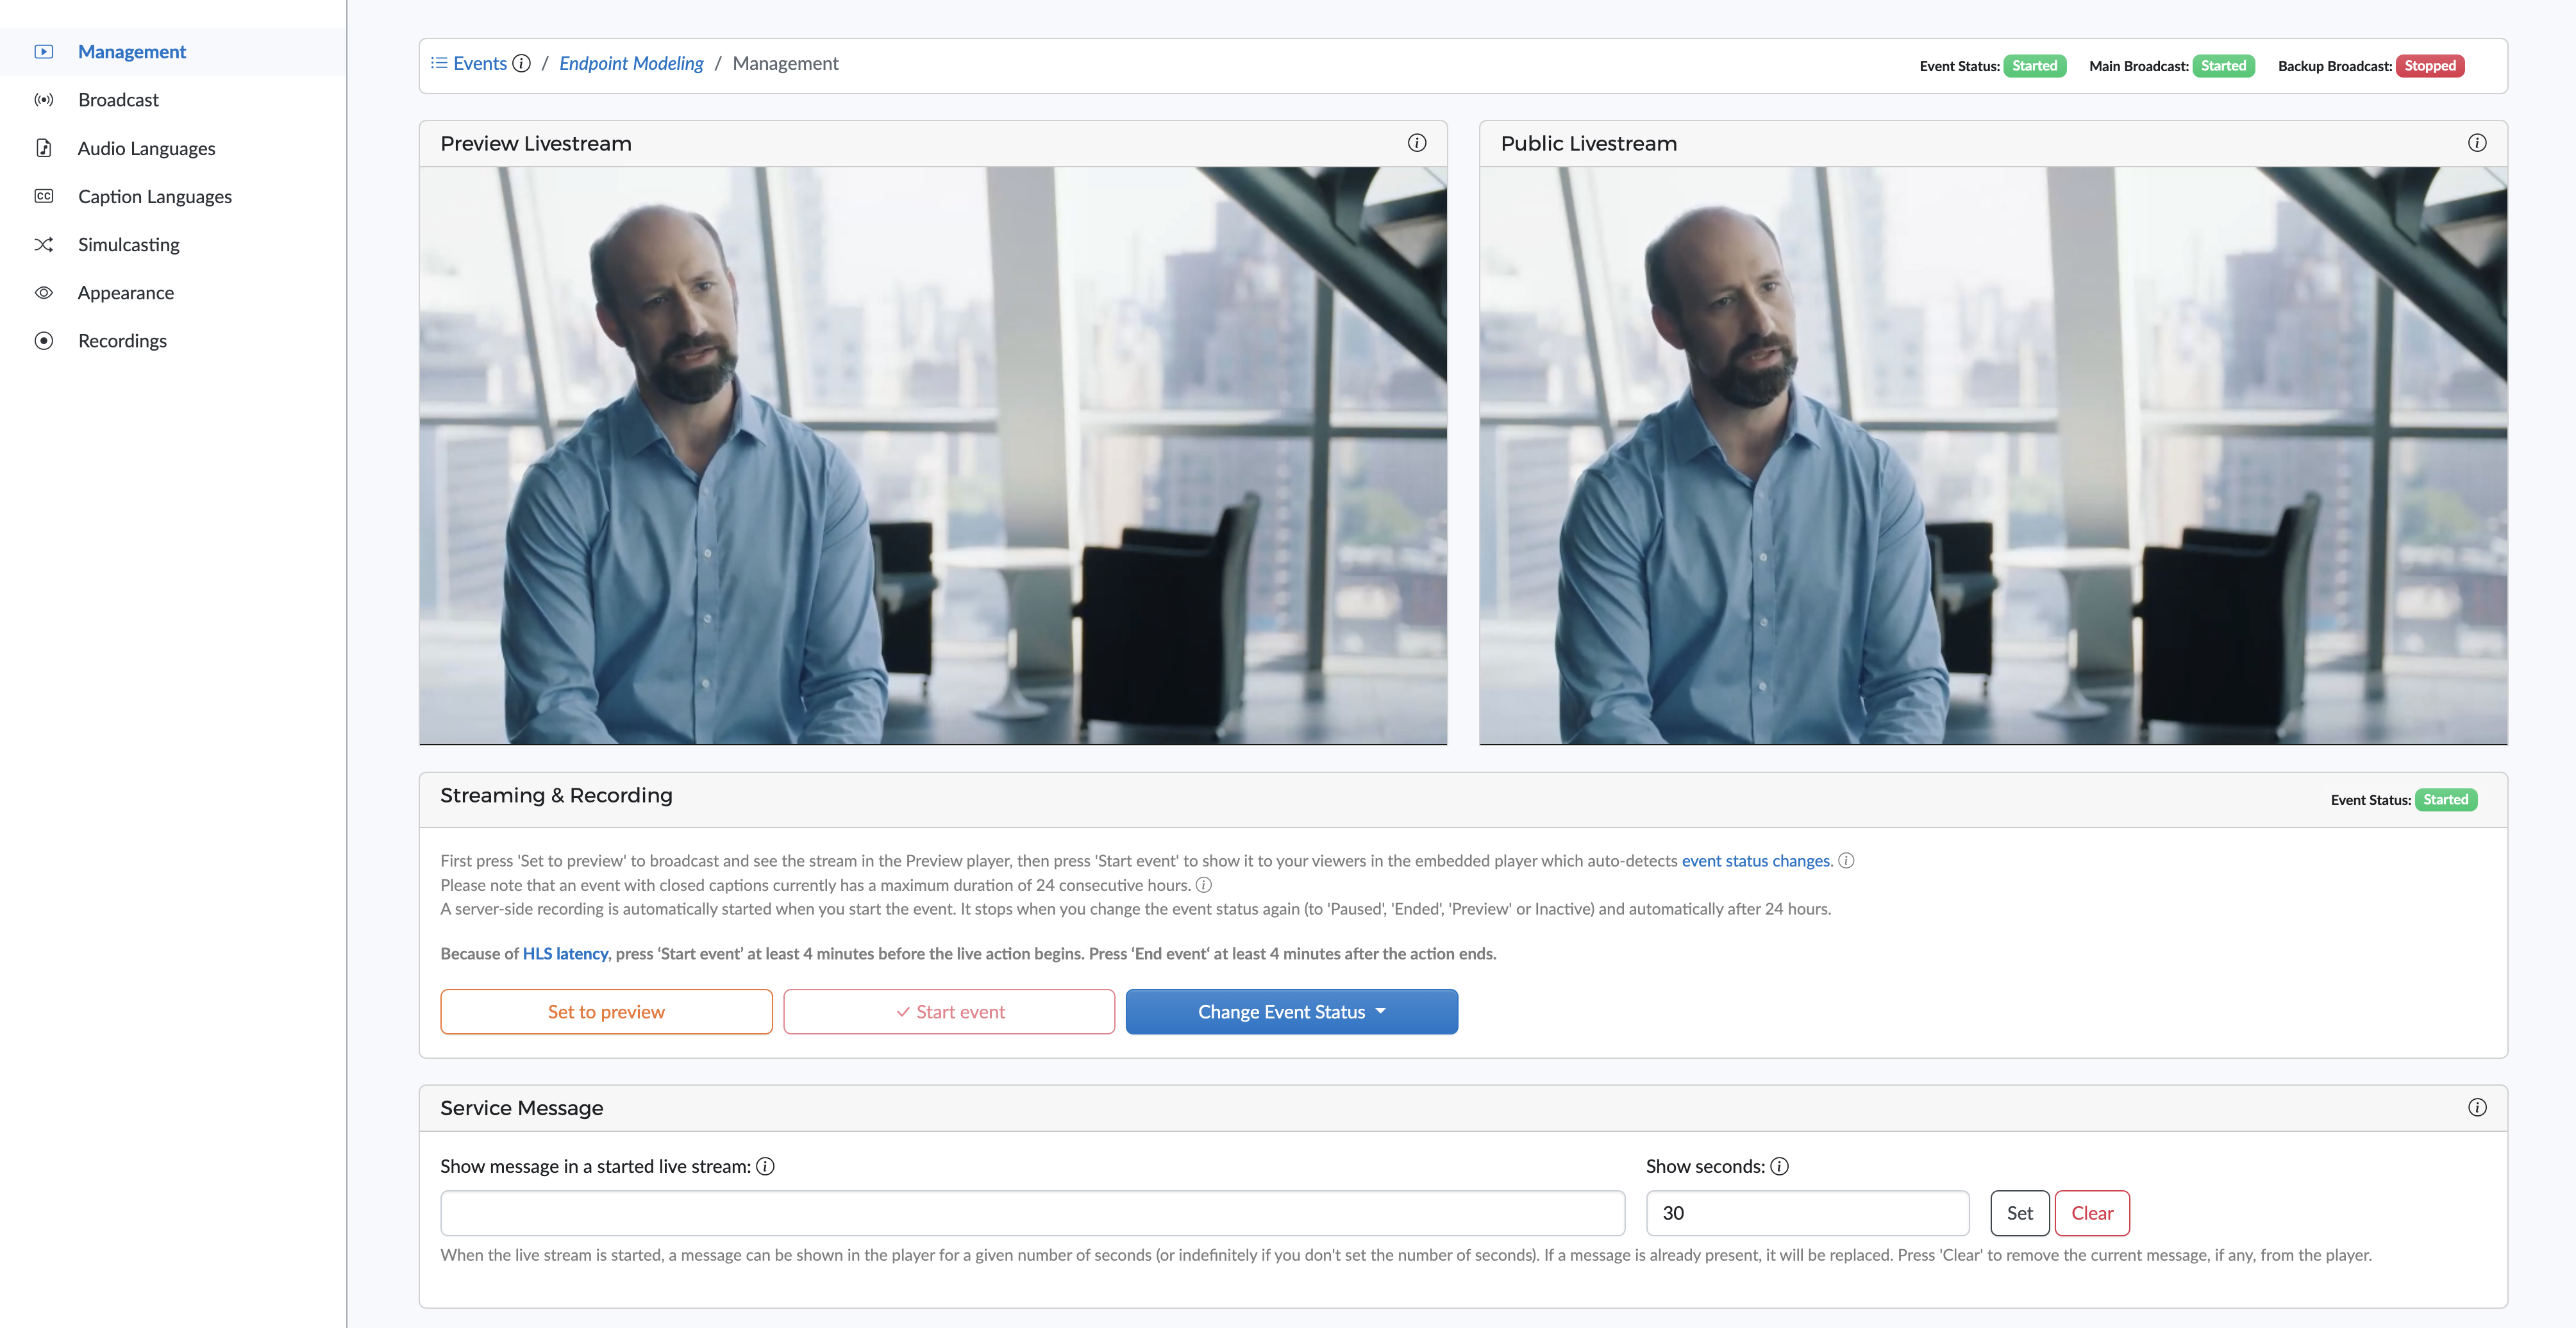Go to Caption Languages section
The image size is (2576, 1328).
pos(172,196)
